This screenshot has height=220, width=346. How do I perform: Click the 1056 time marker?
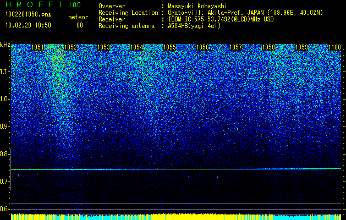202,47
